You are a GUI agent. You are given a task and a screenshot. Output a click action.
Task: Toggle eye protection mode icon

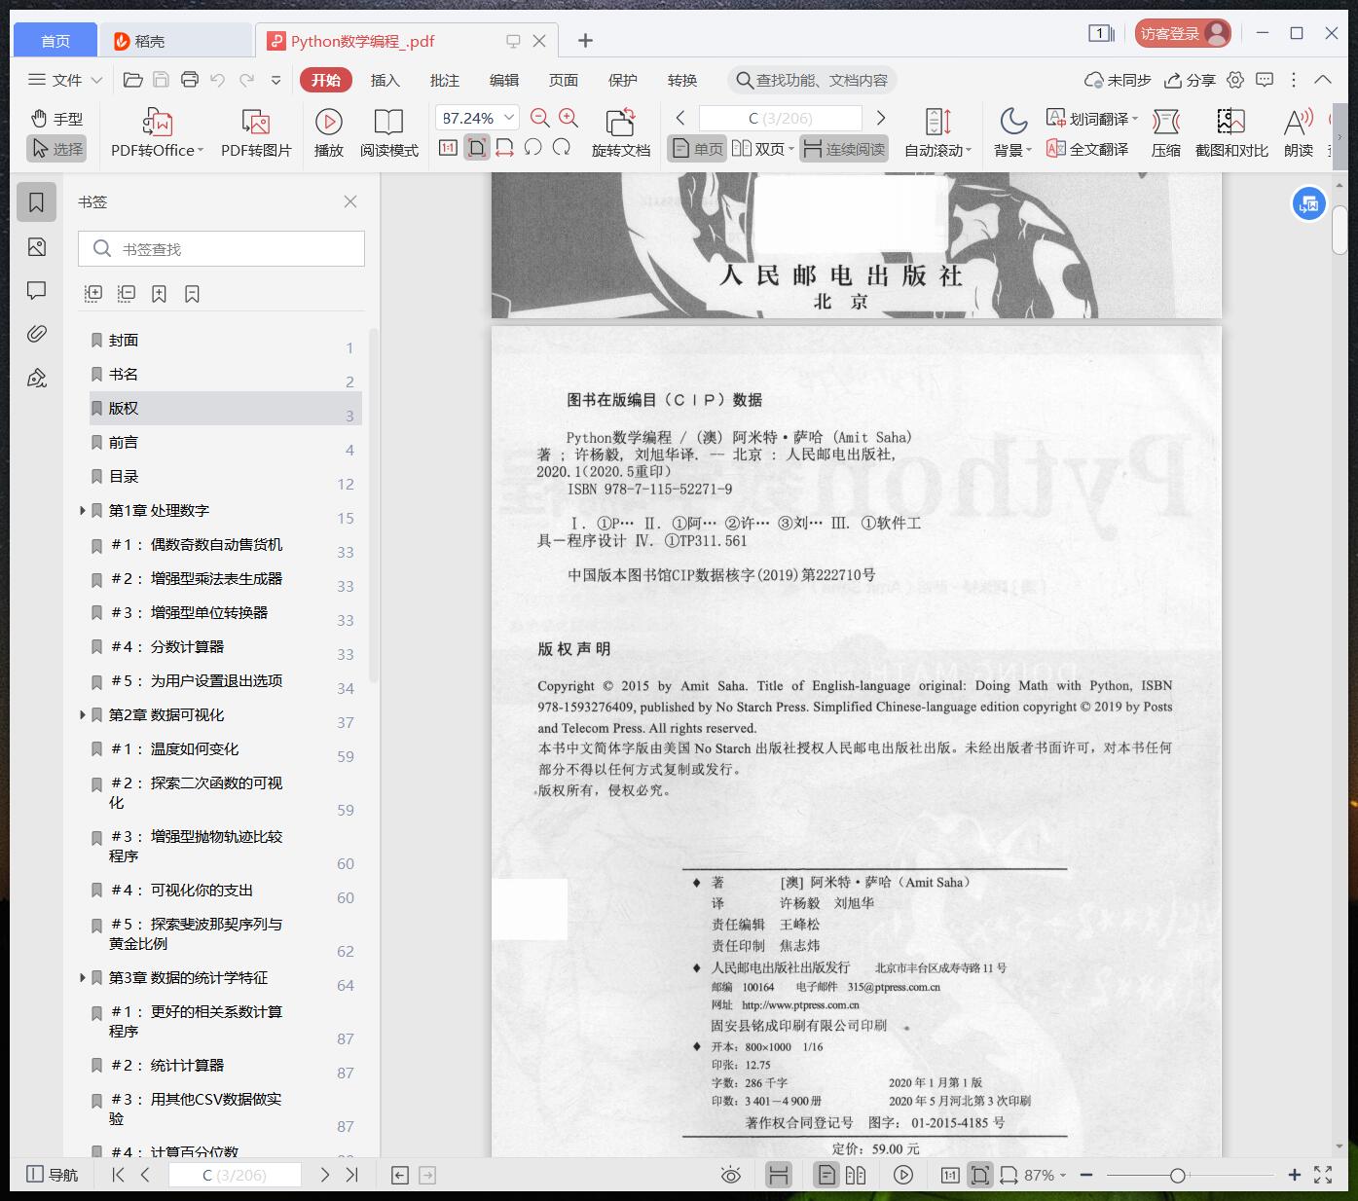(x=730, y=1175)
